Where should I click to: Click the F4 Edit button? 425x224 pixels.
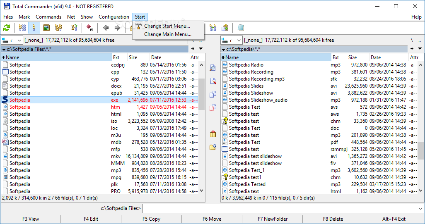coord(91,219)
